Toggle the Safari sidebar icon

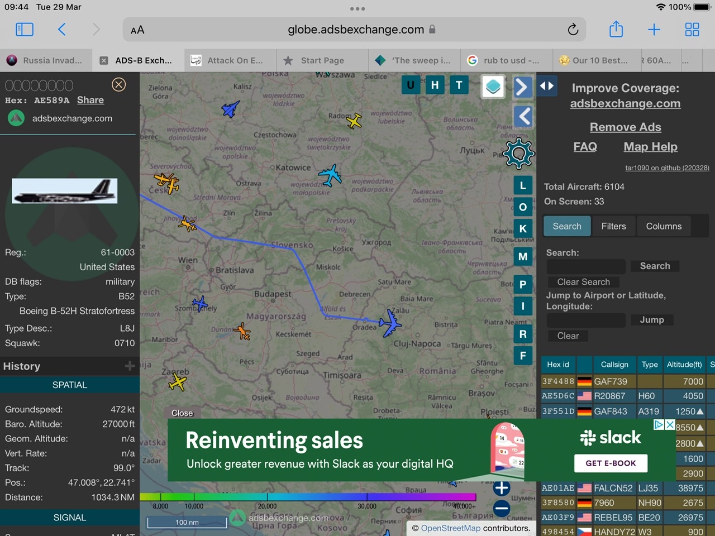[x=25, y=30]
